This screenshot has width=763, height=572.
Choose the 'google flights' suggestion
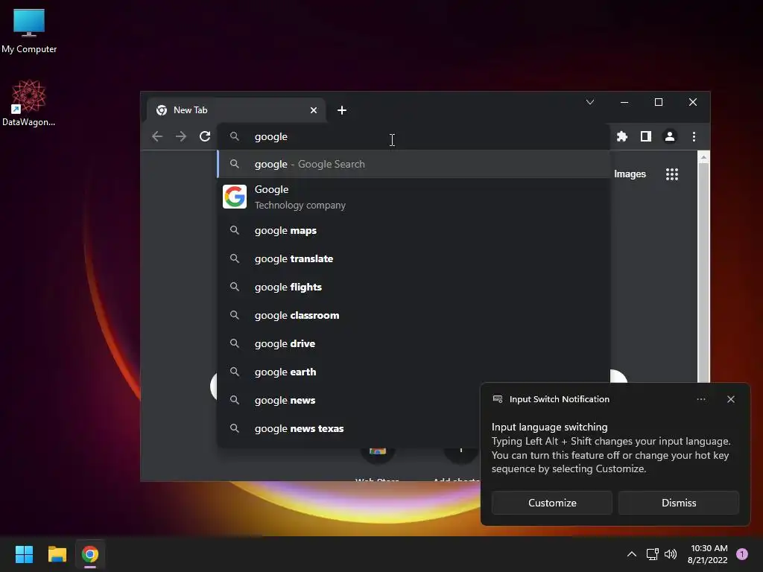(414, 287)
